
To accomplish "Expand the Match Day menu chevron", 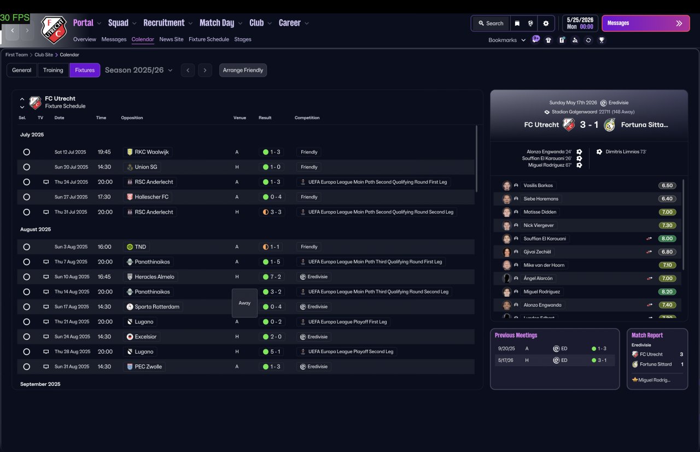I will pyautogui.click(x=240, y=24).
